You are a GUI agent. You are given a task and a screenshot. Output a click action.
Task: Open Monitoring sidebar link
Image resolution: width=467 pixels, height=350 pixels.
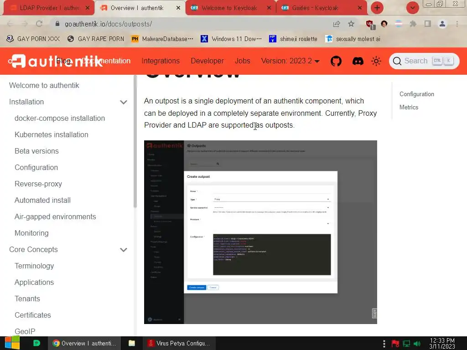pos(31,233)
